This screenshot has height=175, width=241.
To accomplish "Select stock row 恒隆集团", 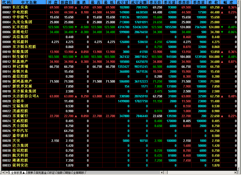I will click(x=119, y=52).
